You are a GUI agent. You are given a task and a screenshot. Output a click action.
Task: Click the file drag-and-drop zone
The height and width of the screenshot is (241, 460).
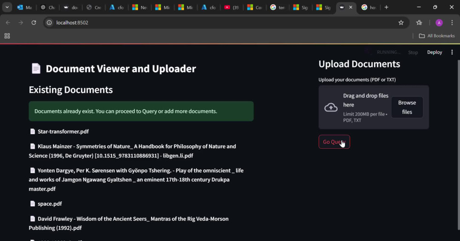374,107
